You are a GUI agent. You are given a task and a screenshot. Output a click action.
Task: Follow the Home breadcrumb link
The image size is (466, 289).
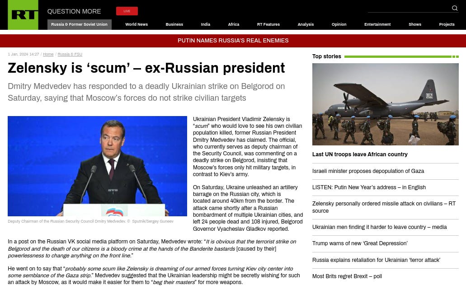pyautogui.click(x=48, y=54)
